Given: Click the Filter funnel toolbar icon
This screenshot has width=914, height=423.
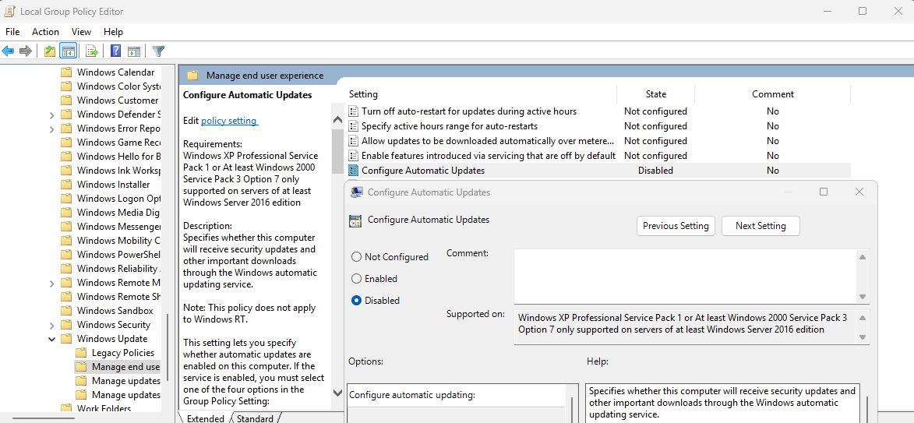Looking at the screenshot, I should pyautogui.click(x=158, y=51).
